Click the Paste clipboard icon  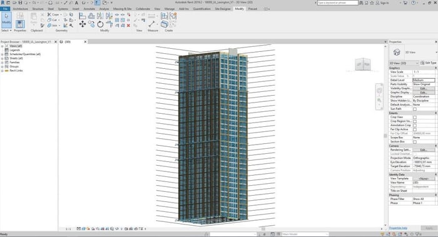tap(34, 18)
